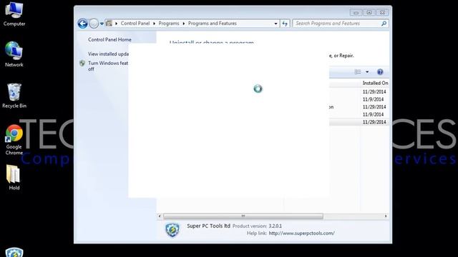Open the view options dropdown arrow

367,72
